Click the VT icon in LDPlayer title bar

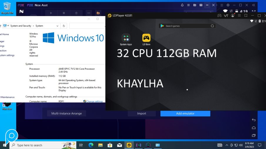click(226, 16)
